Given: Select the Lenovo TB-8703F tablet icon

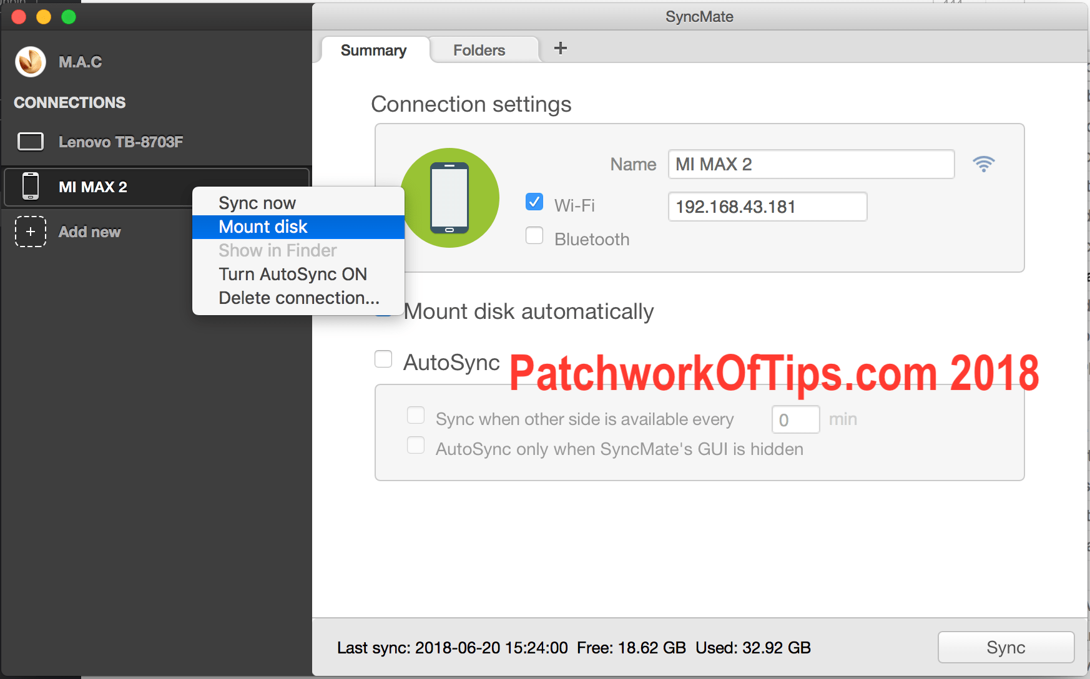Looking at the screenshot, I should coord(31,142).
